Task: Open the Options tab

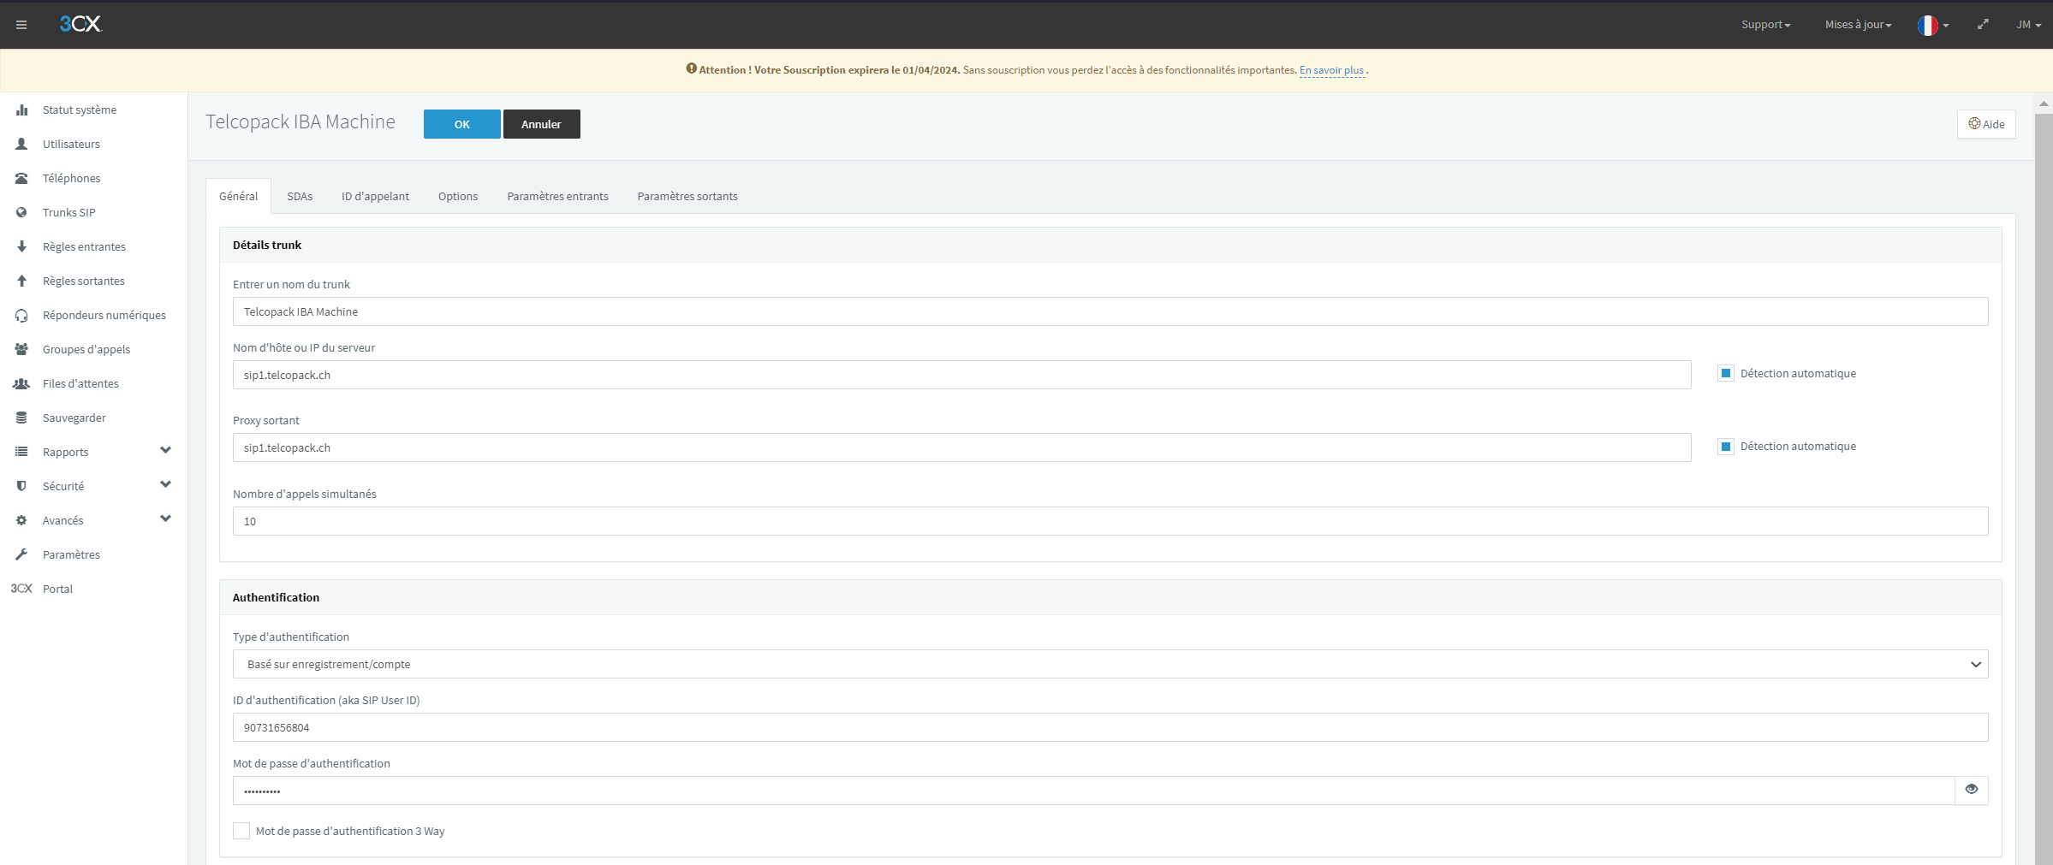Action: (x=458, y=196)
